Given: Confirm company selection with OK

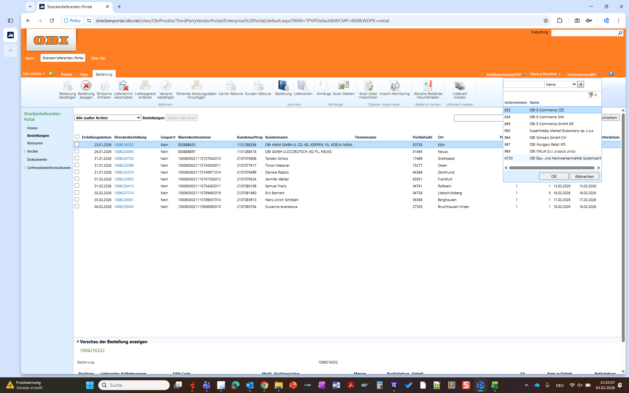Looking at the screenshot, I should (x=554, y=176).
